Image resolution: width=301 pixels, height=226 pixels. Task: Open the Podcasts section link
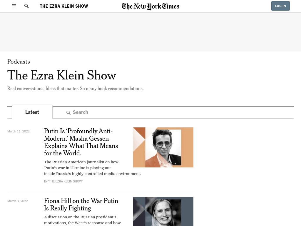(x=19, y=62)
